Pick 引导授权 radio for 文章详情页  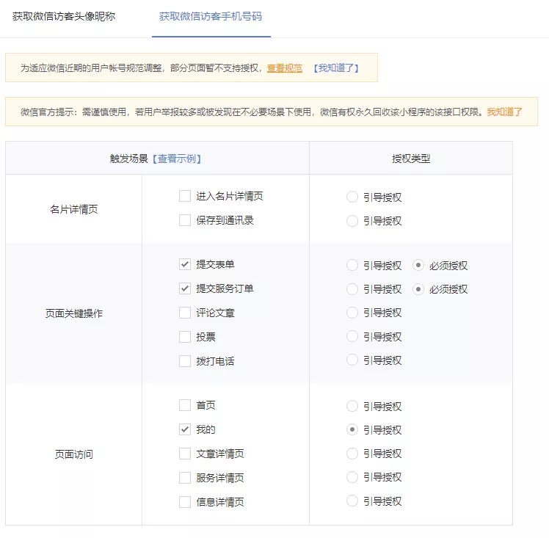click(x=352, y=454)
